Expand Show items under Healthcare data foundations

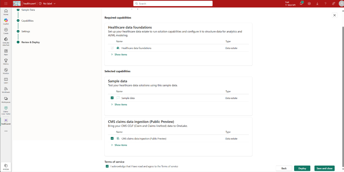pyautogui.click(x=119, y=55)
